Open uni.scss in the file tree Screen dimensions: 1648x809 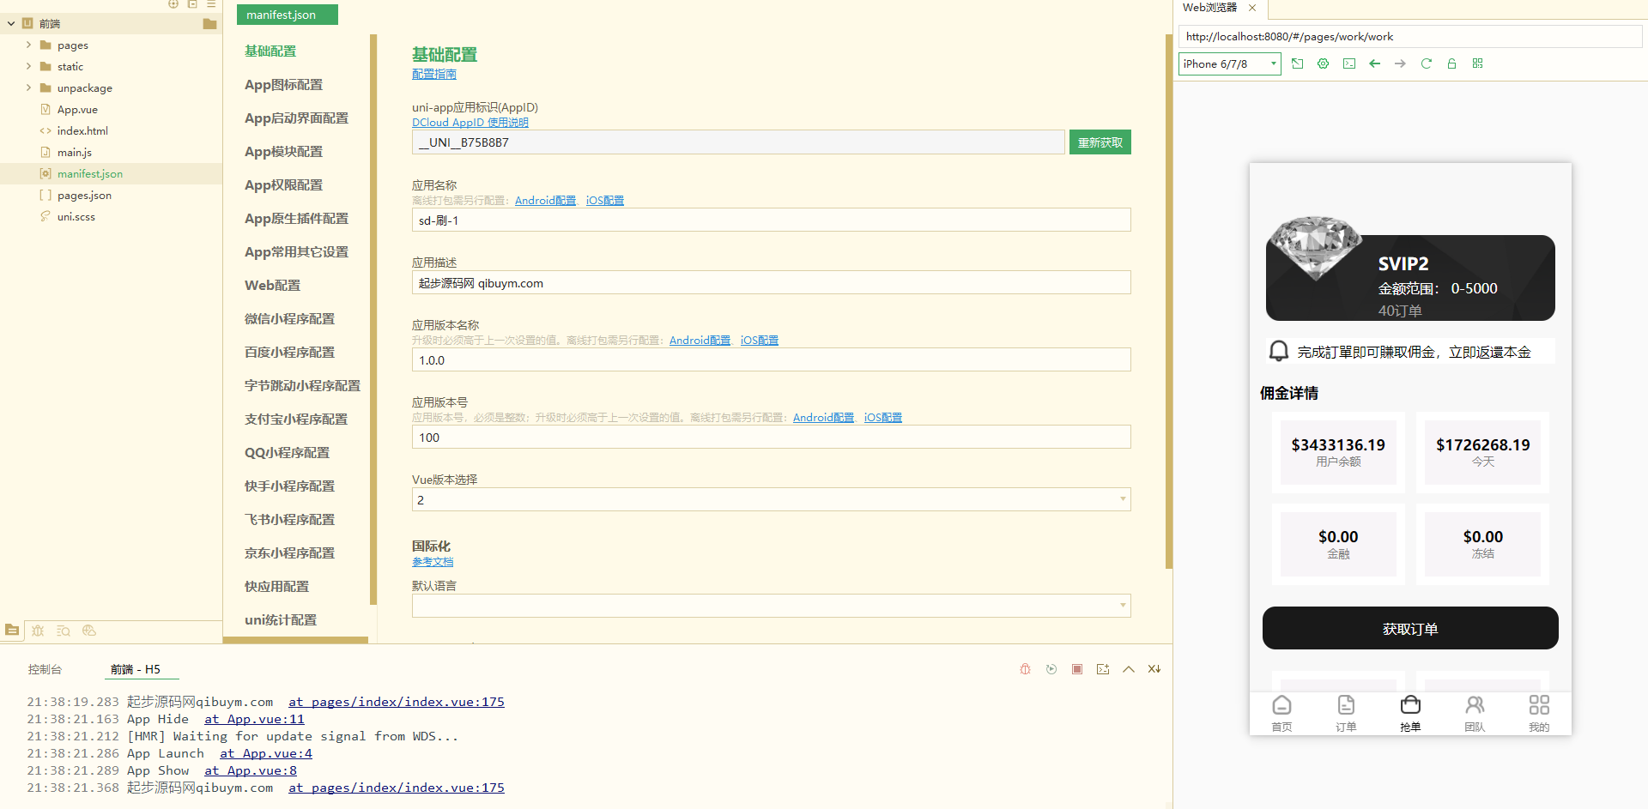(x=76, y=216)
